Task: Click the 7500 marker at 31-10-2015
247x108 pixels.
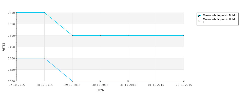Action: click(128, 35)
